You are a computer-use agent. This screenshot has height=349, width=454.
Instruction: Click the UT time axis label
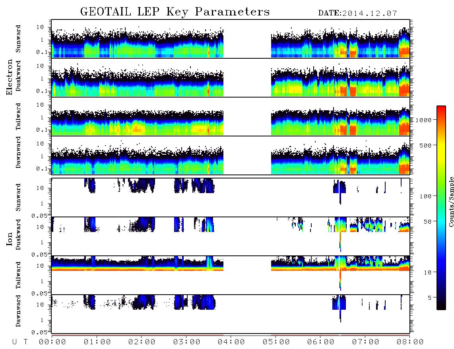[x=20, y=342]
